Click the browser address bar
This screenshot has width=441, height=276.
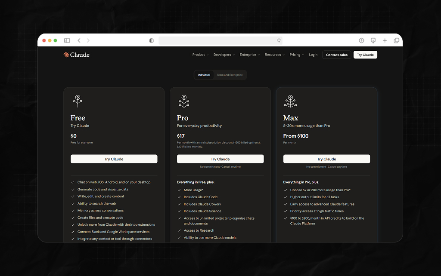click(220, 40)
